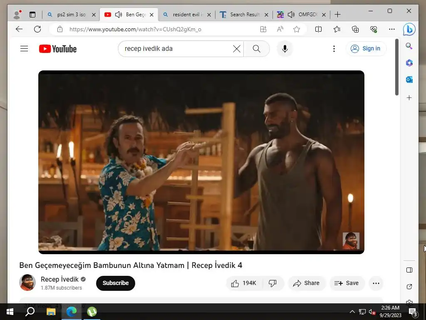The image size is (426, 320).
Task: Open sidebar Search icon
Action: tap(409, 46)
